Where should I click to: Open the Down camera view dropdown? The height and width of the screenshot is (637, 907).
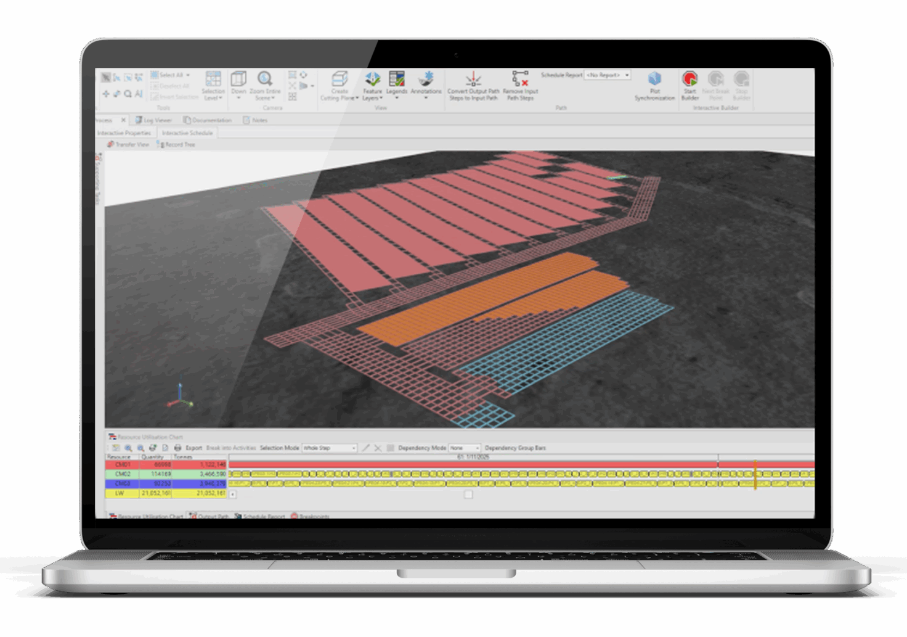[238, 86]
